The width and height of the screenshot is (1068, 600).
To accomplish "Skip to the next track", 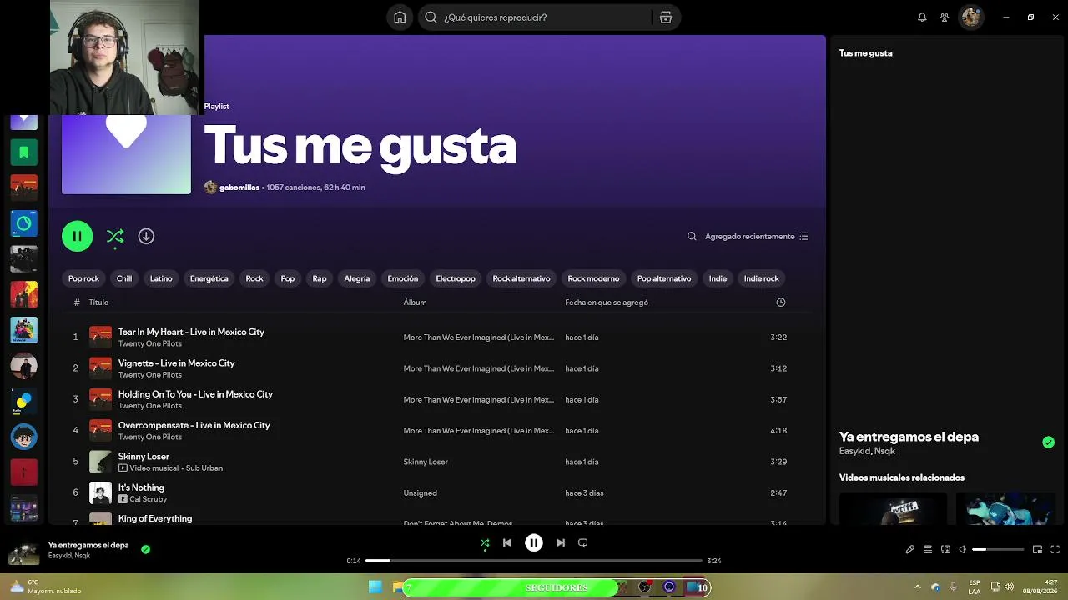I will click(561, 543).
